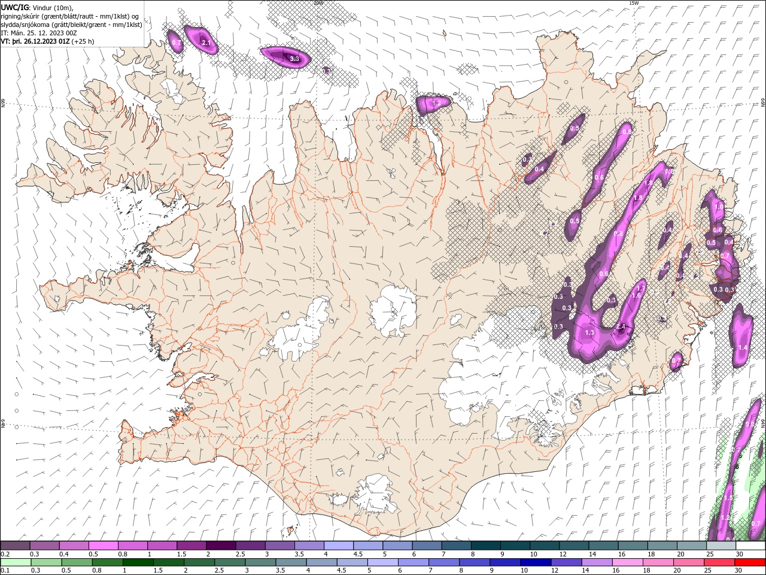Click the darkest purple 2–2.5 swatch in top legend row
Screen dimensions: 766x575
coord(221,546)
